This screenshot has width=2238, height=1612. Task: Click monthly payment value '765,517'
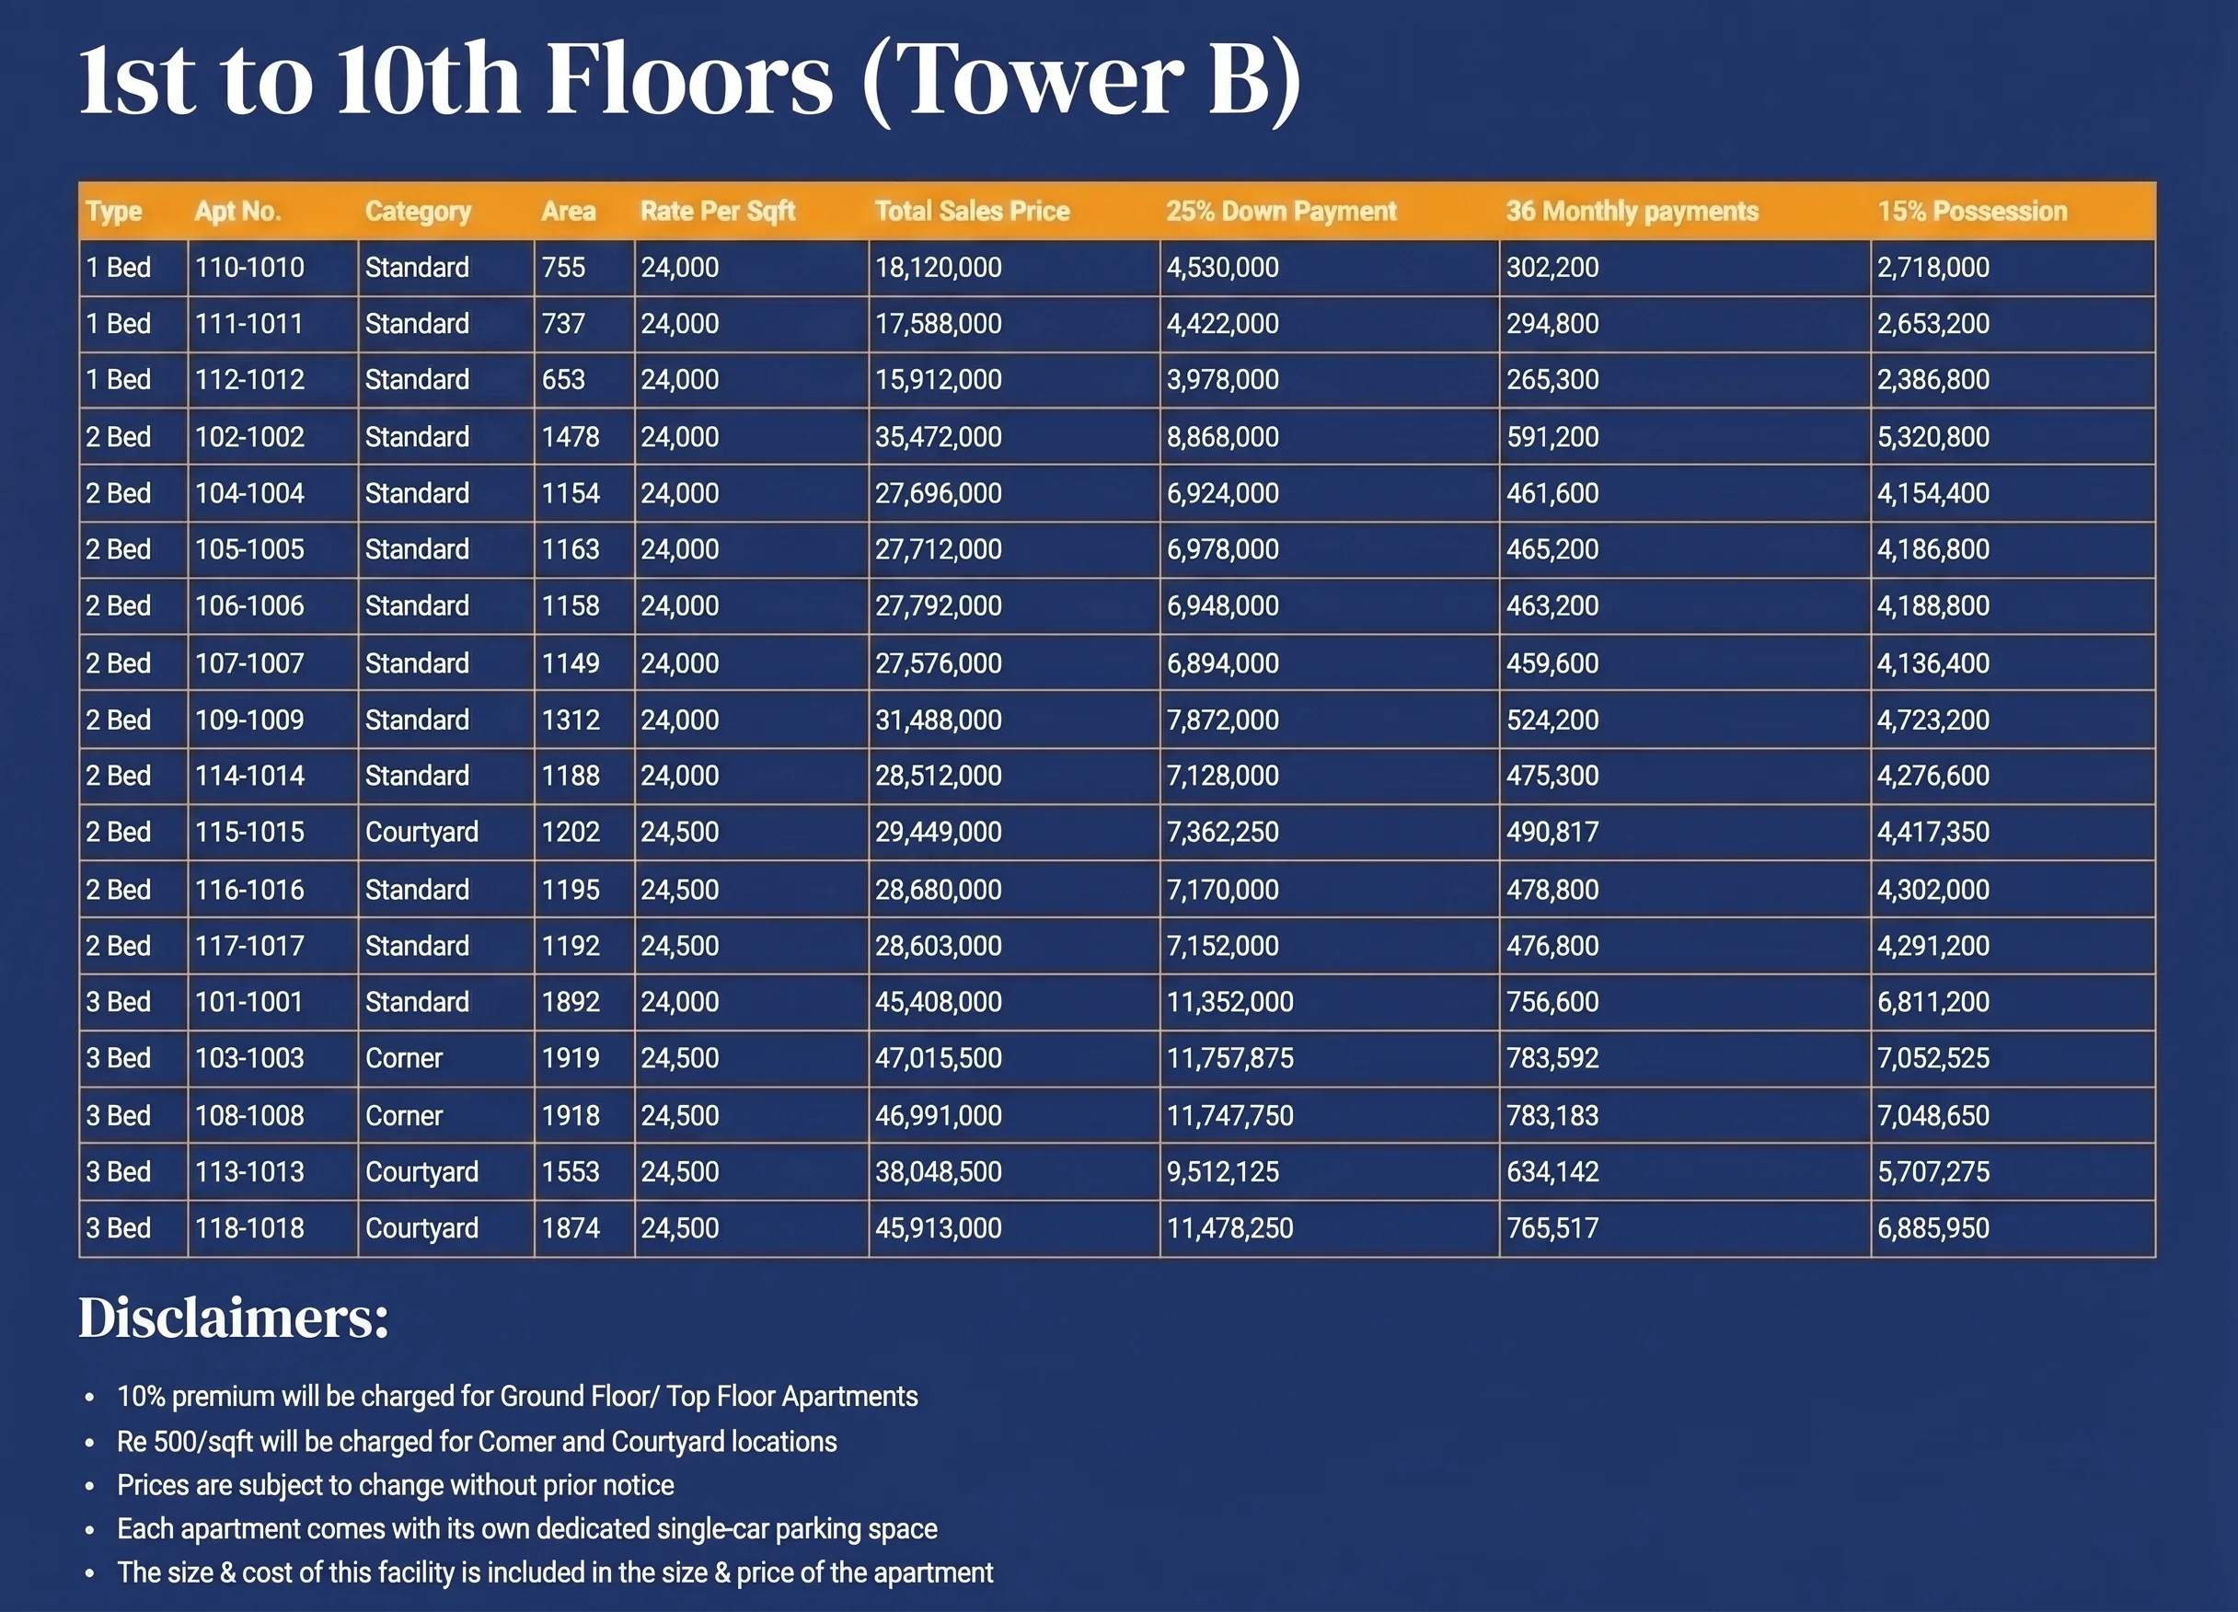click(1552, 1228)
